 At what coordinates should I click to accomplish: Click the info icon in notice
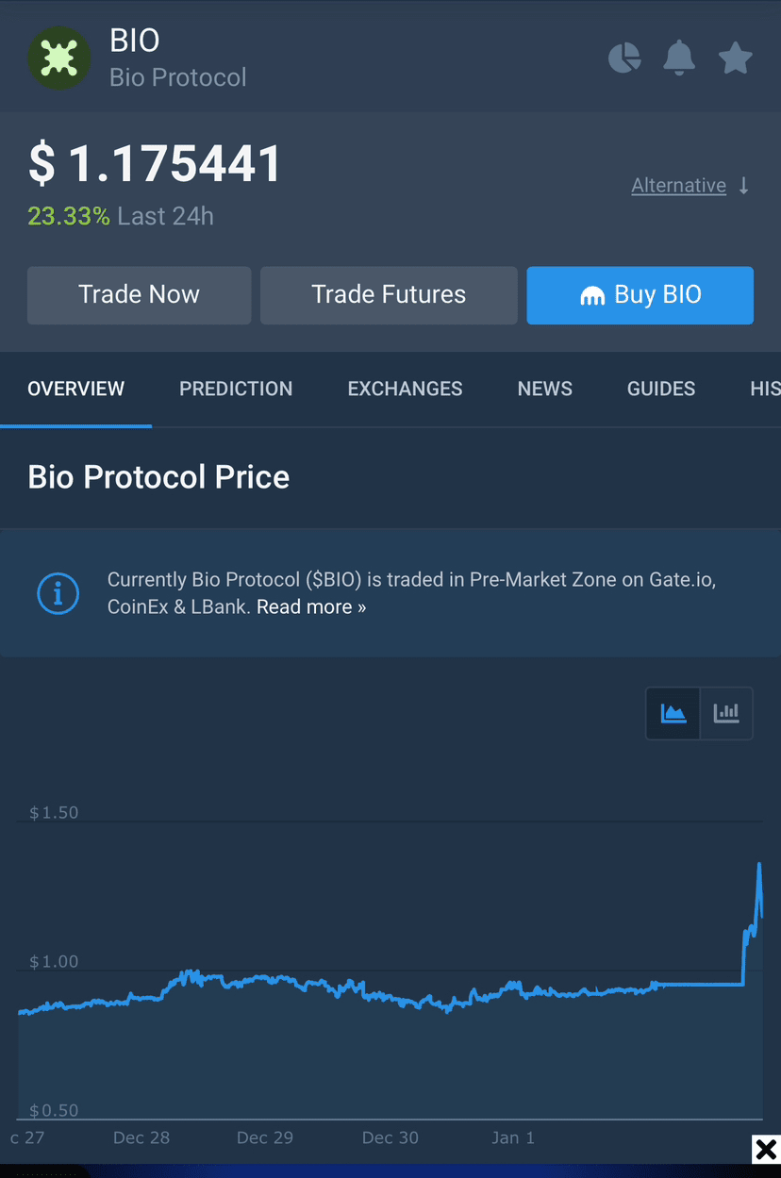(58, 593)
